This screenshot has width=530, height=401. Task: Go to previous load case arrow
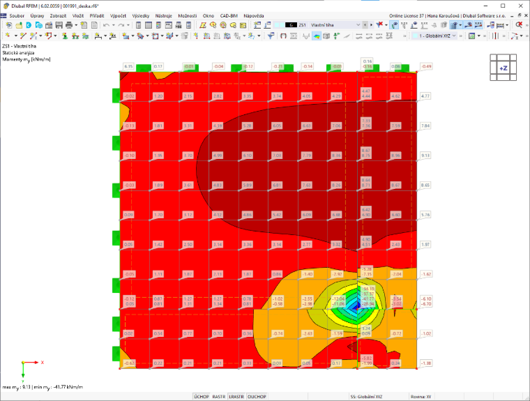click(365, 25)
